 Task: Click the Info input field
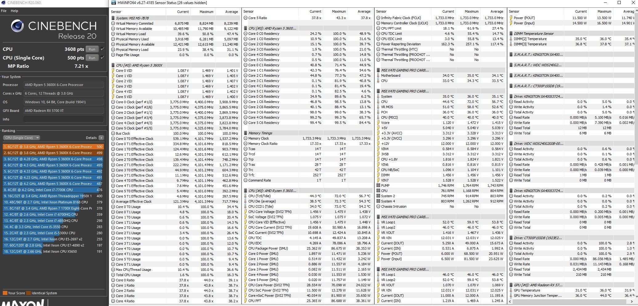[x=64, y=119]
